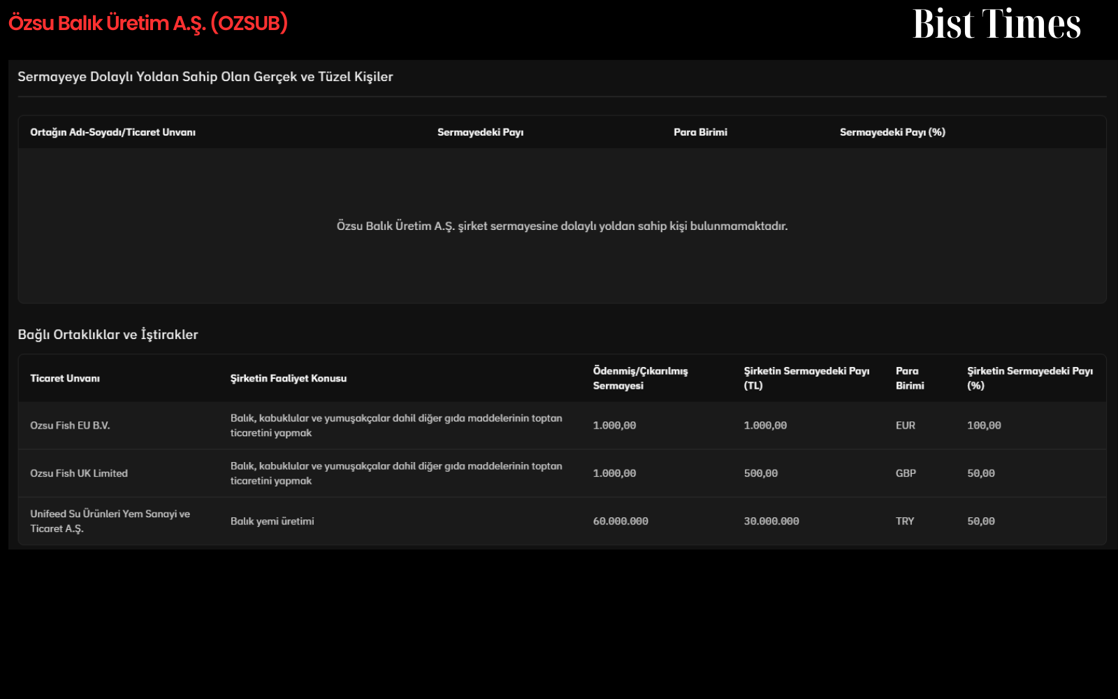
Task: Click the TRY currency cell
Action: click(905, 521)
